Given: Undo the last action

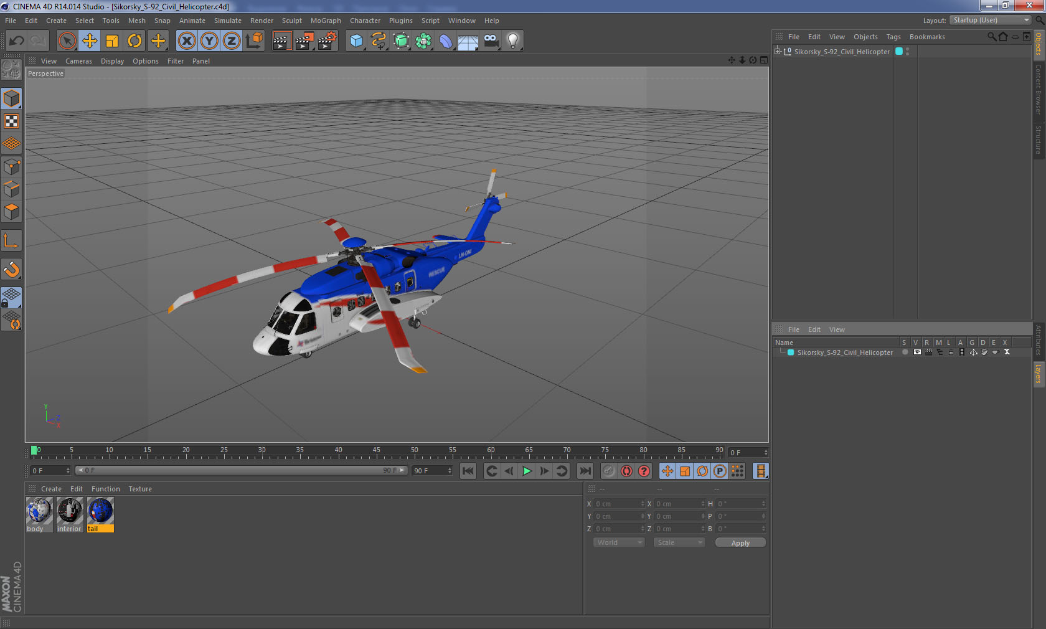Looking at the screenshot, I should (x=17, y=41).
